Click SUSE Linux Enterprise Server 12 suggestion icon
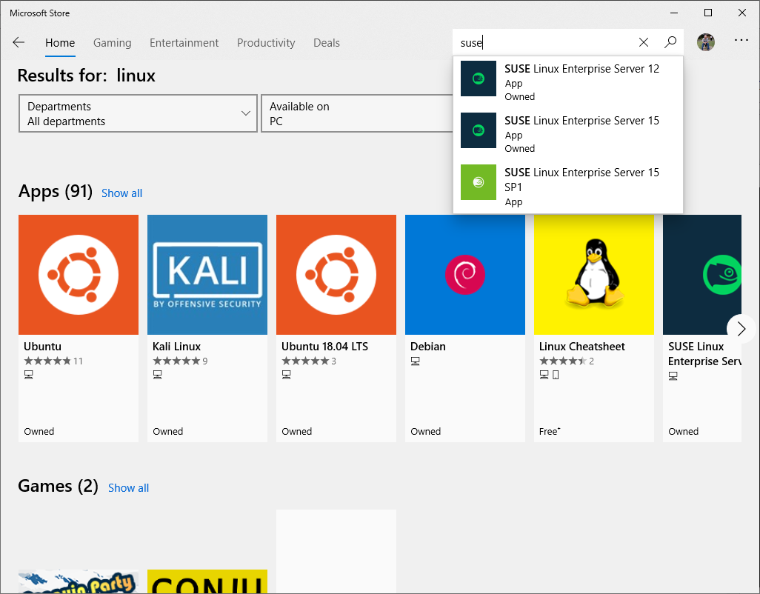 pyautogui.click(x=479, y=79)
